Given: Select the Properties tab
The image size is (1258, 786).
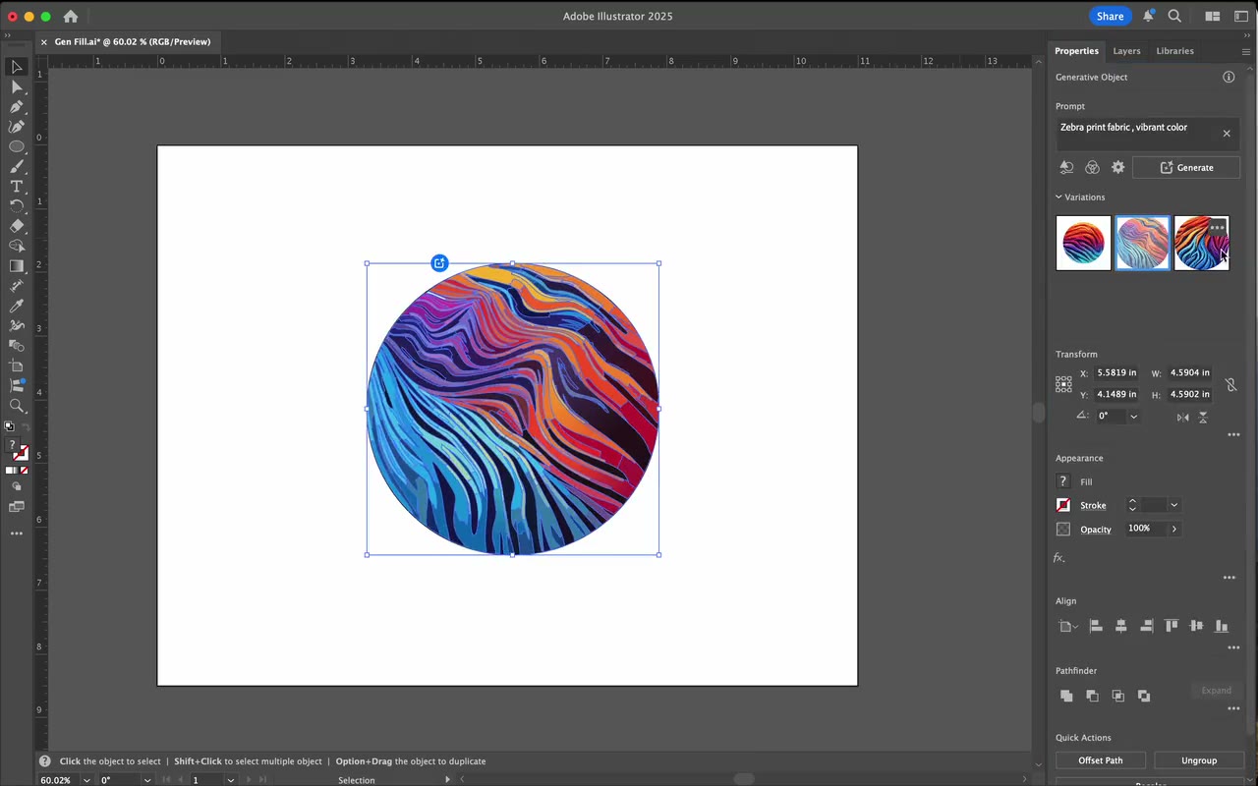Looking at the screenshot, I should (x=1076, y=51).
